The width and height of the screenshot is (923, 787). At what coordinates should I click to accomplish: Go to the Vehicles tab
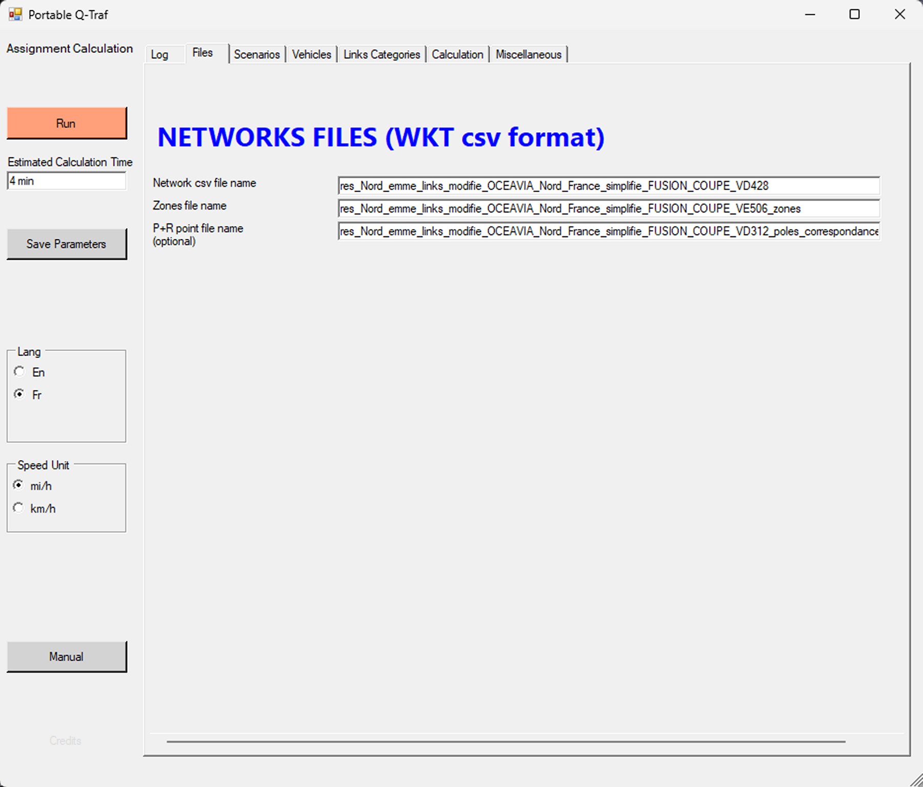pos(311,54)
